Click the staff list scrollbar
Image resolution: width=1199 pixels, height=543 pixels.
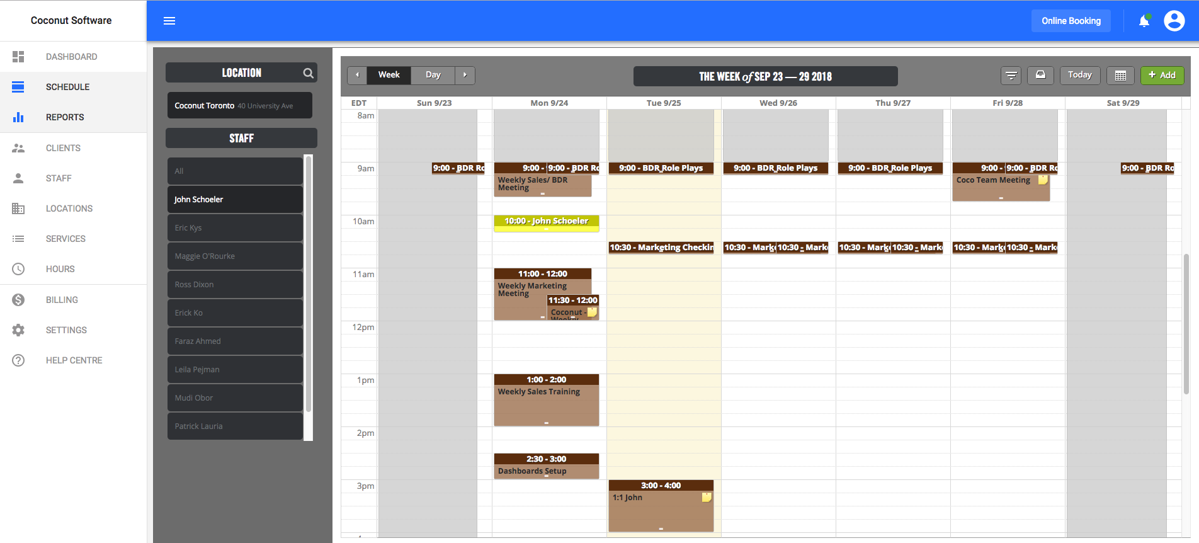pos(309,284)
